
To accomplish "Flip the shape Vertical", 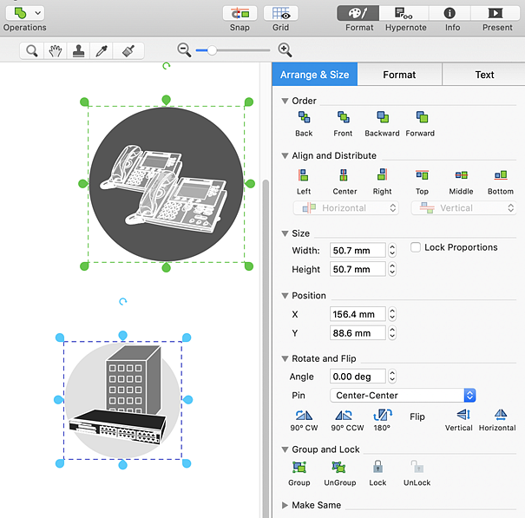I will [462, 416].
